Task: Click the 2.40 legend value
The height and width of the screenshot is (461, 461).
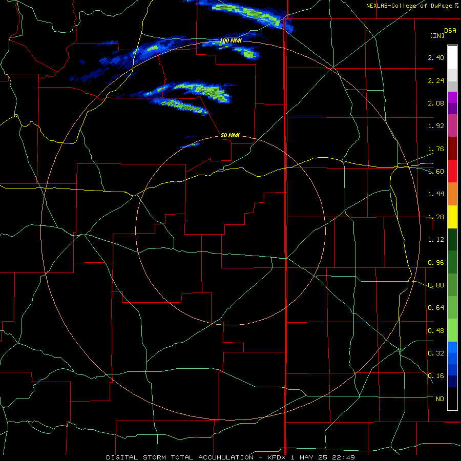Action: pos(436,57)
